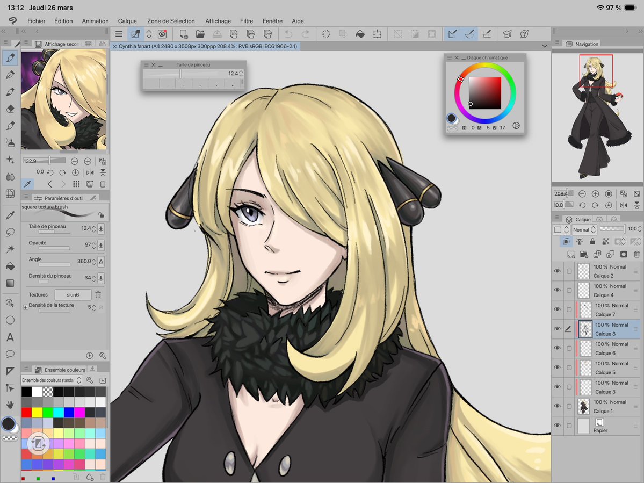
Task: Open the Édition menu
Action: coord(63,21)
